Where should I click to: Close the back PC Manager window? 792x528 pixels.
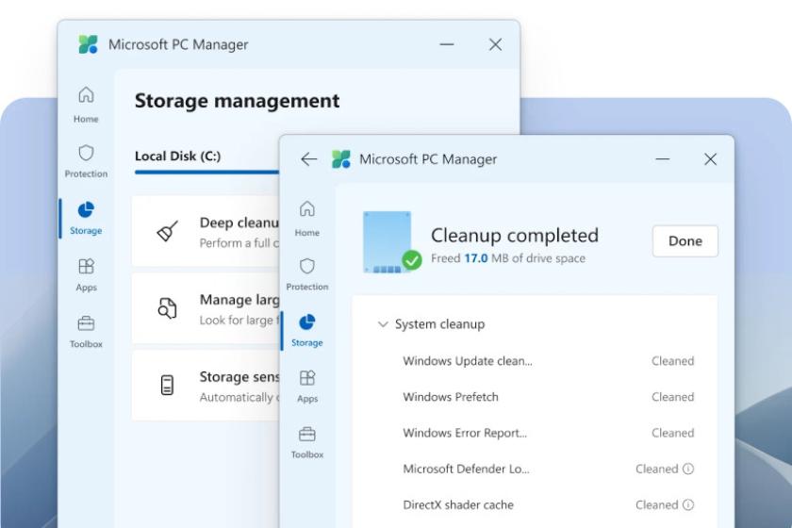pyautogui.click(x=496, y=44)
